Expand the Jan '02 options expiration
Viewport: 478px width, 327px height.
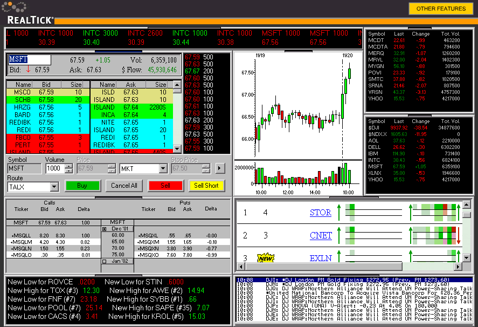tap(104, 261)
